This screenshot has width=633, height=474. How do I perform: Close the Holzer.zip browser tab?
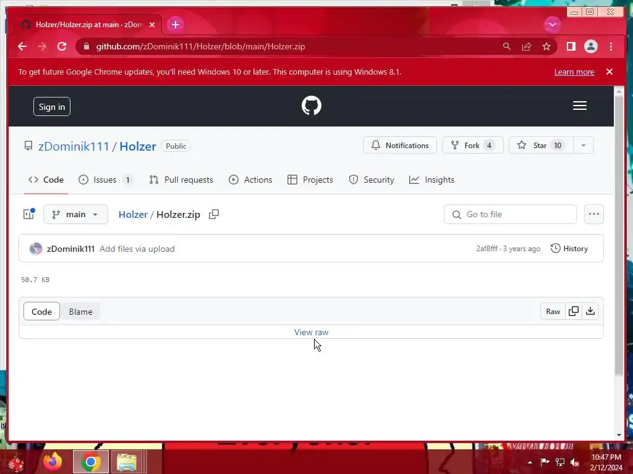click(x=152, y=25)
